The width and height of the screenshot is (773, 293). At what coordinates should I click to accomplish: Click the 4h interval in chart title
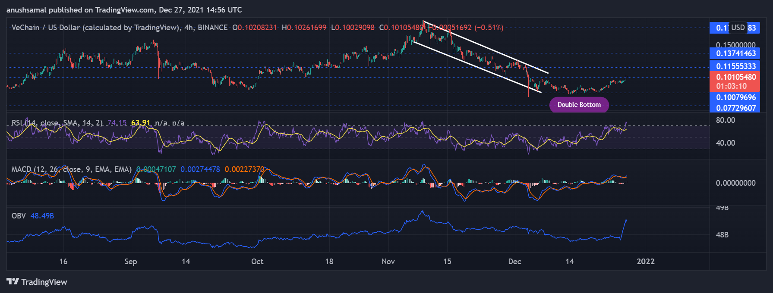tap(189, 28)
